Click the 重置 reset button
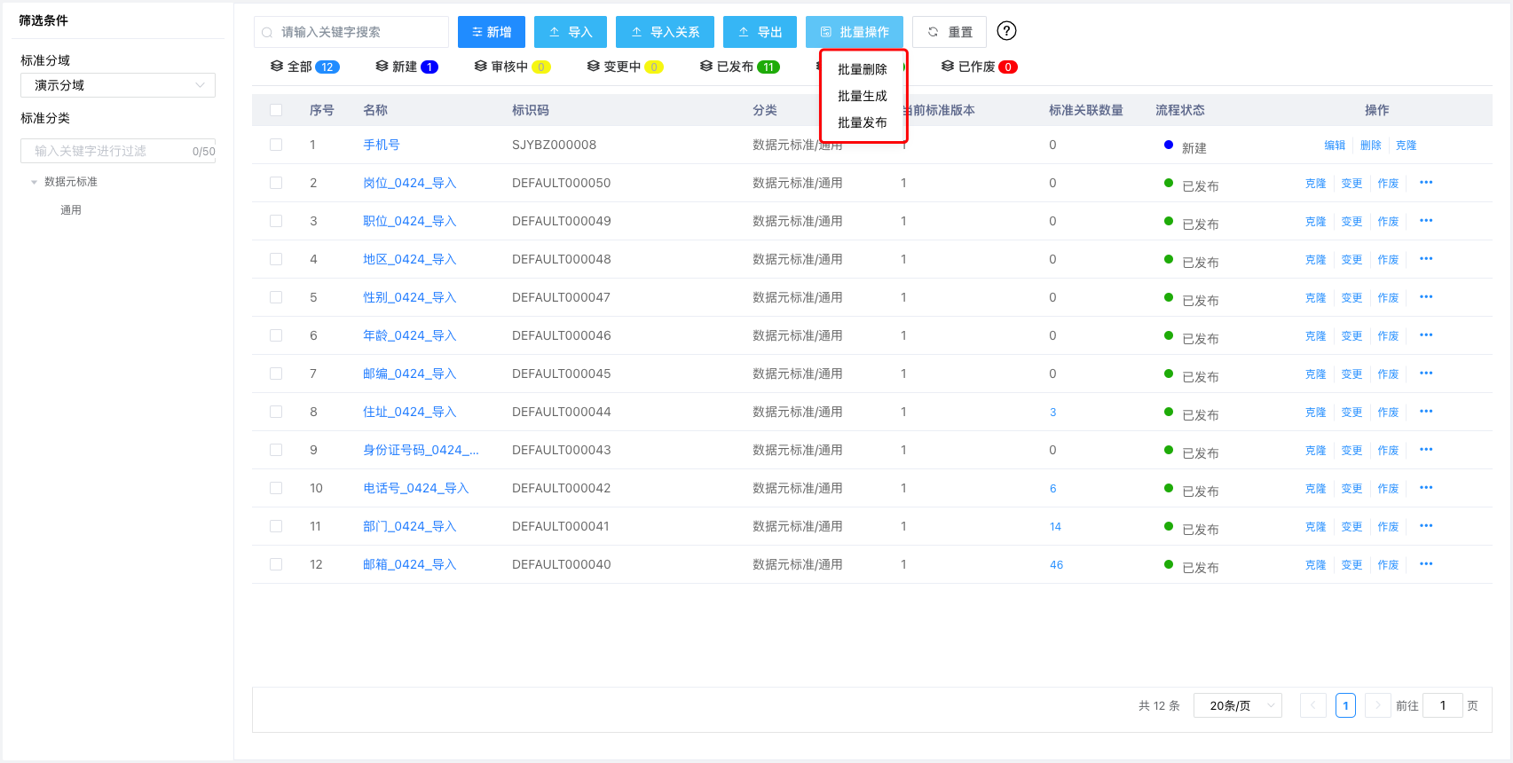The width and height of the screenshot is (1513, 763). click(x=950, y=32)
